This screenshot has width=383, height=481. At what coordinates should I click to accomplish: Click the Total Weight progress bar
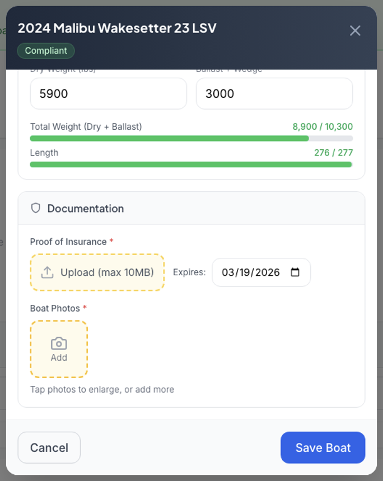click(191, 138)
